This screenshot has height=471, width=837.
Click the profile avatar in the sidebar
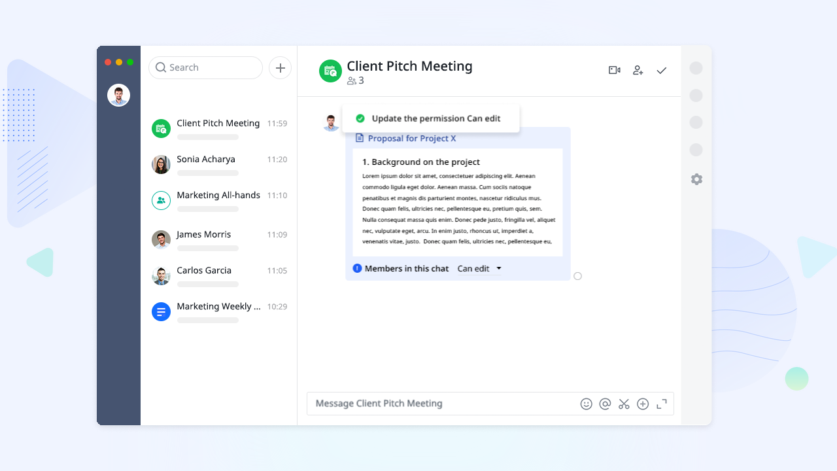click(118, 96)
